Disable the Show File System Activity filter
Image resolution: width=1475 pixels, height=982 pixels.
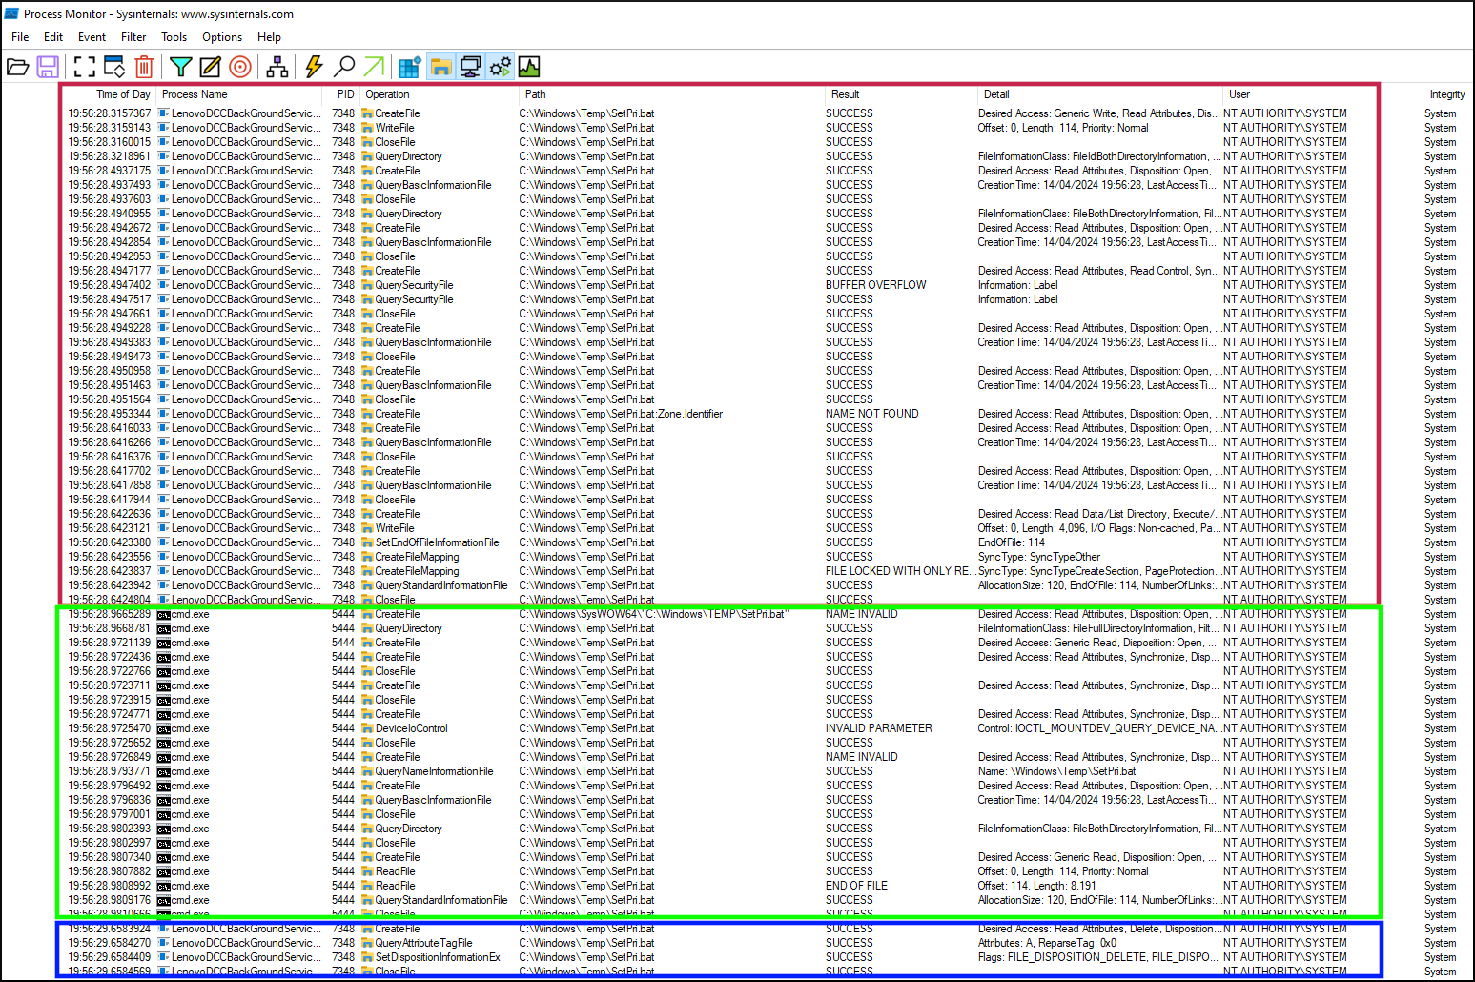click(439, 67)
